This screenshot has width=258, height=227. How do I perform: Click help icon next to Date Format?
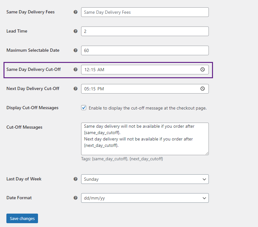[75, 198]
